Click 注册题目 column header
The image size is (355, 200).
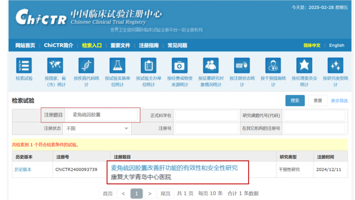[122, 157]
